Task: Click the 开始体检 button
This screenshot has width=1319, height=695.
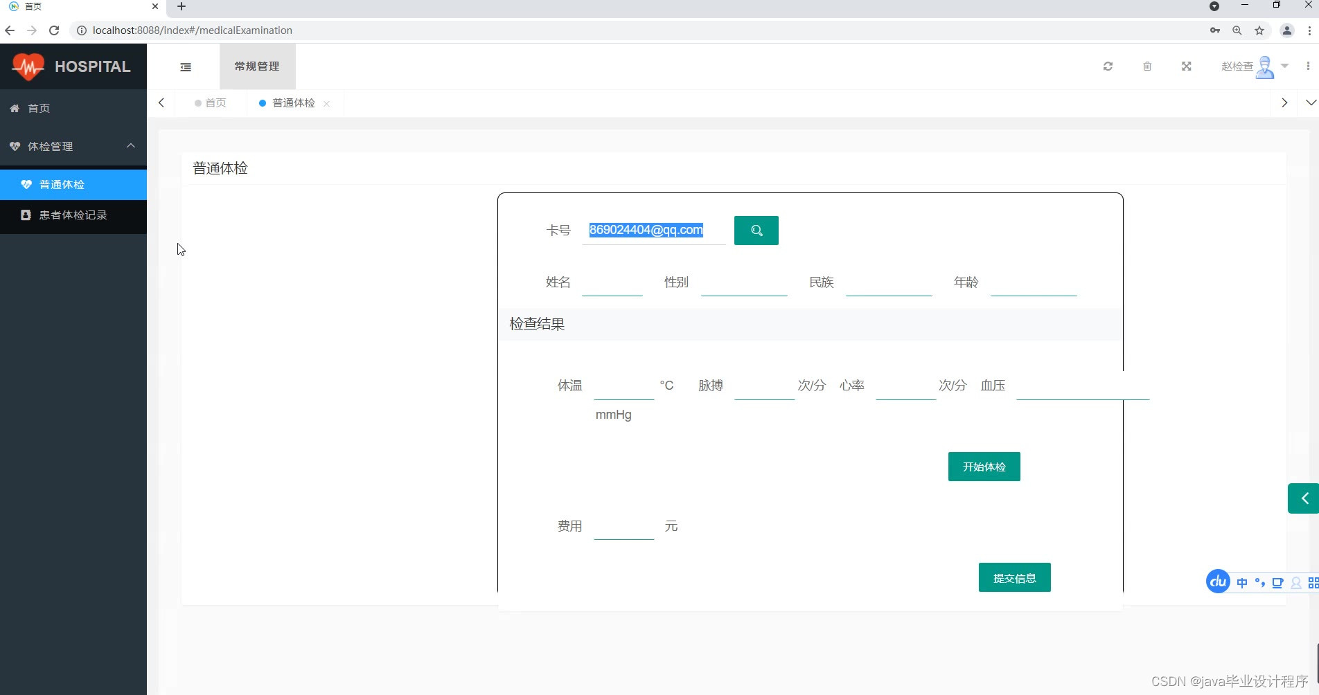Action: tap(984, 467)
